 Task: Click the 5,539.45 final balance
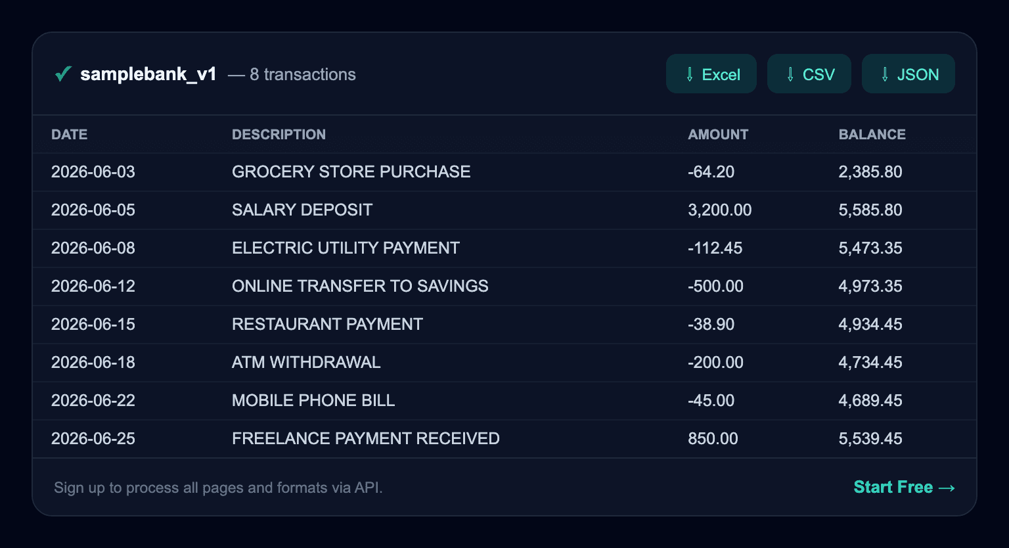870,439
